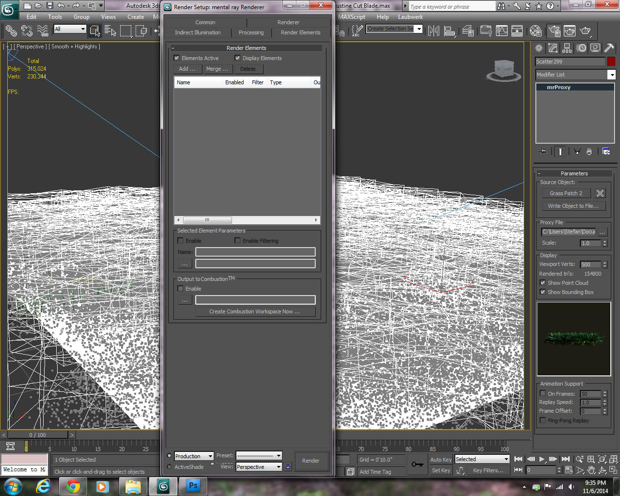Switch to the Renderer tab
This screenshot has width=620, height=496.
[x=288, y=22]
